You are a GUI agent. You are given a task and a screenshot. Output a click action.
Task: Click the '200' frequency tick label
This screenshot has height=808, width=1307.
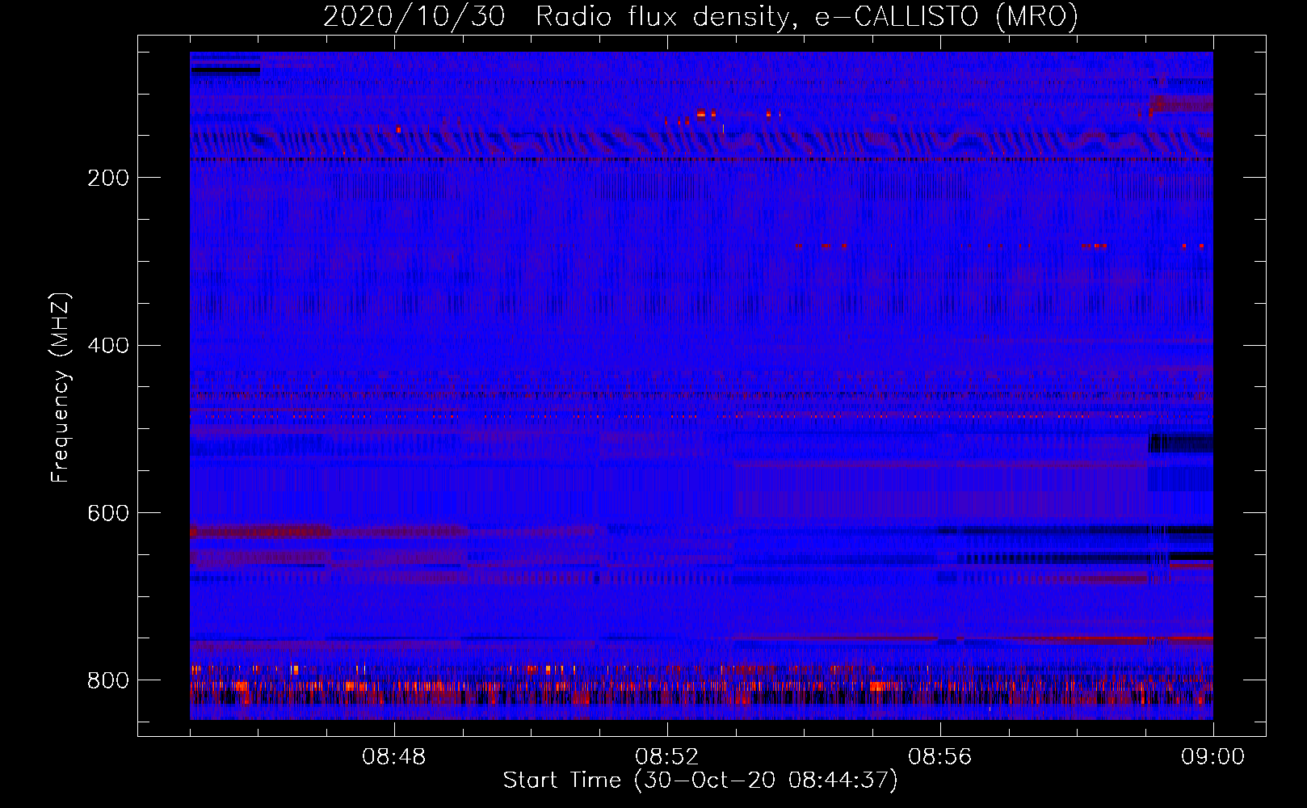(108, 178)
